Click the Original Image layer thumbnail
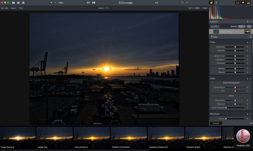The height and width of the screenshot is (151, 253). pos(247,32)
